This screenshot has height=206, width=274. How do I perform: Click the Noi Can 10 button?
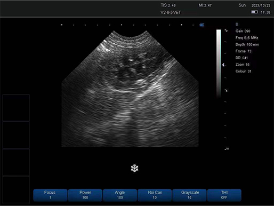pos(155,195)
